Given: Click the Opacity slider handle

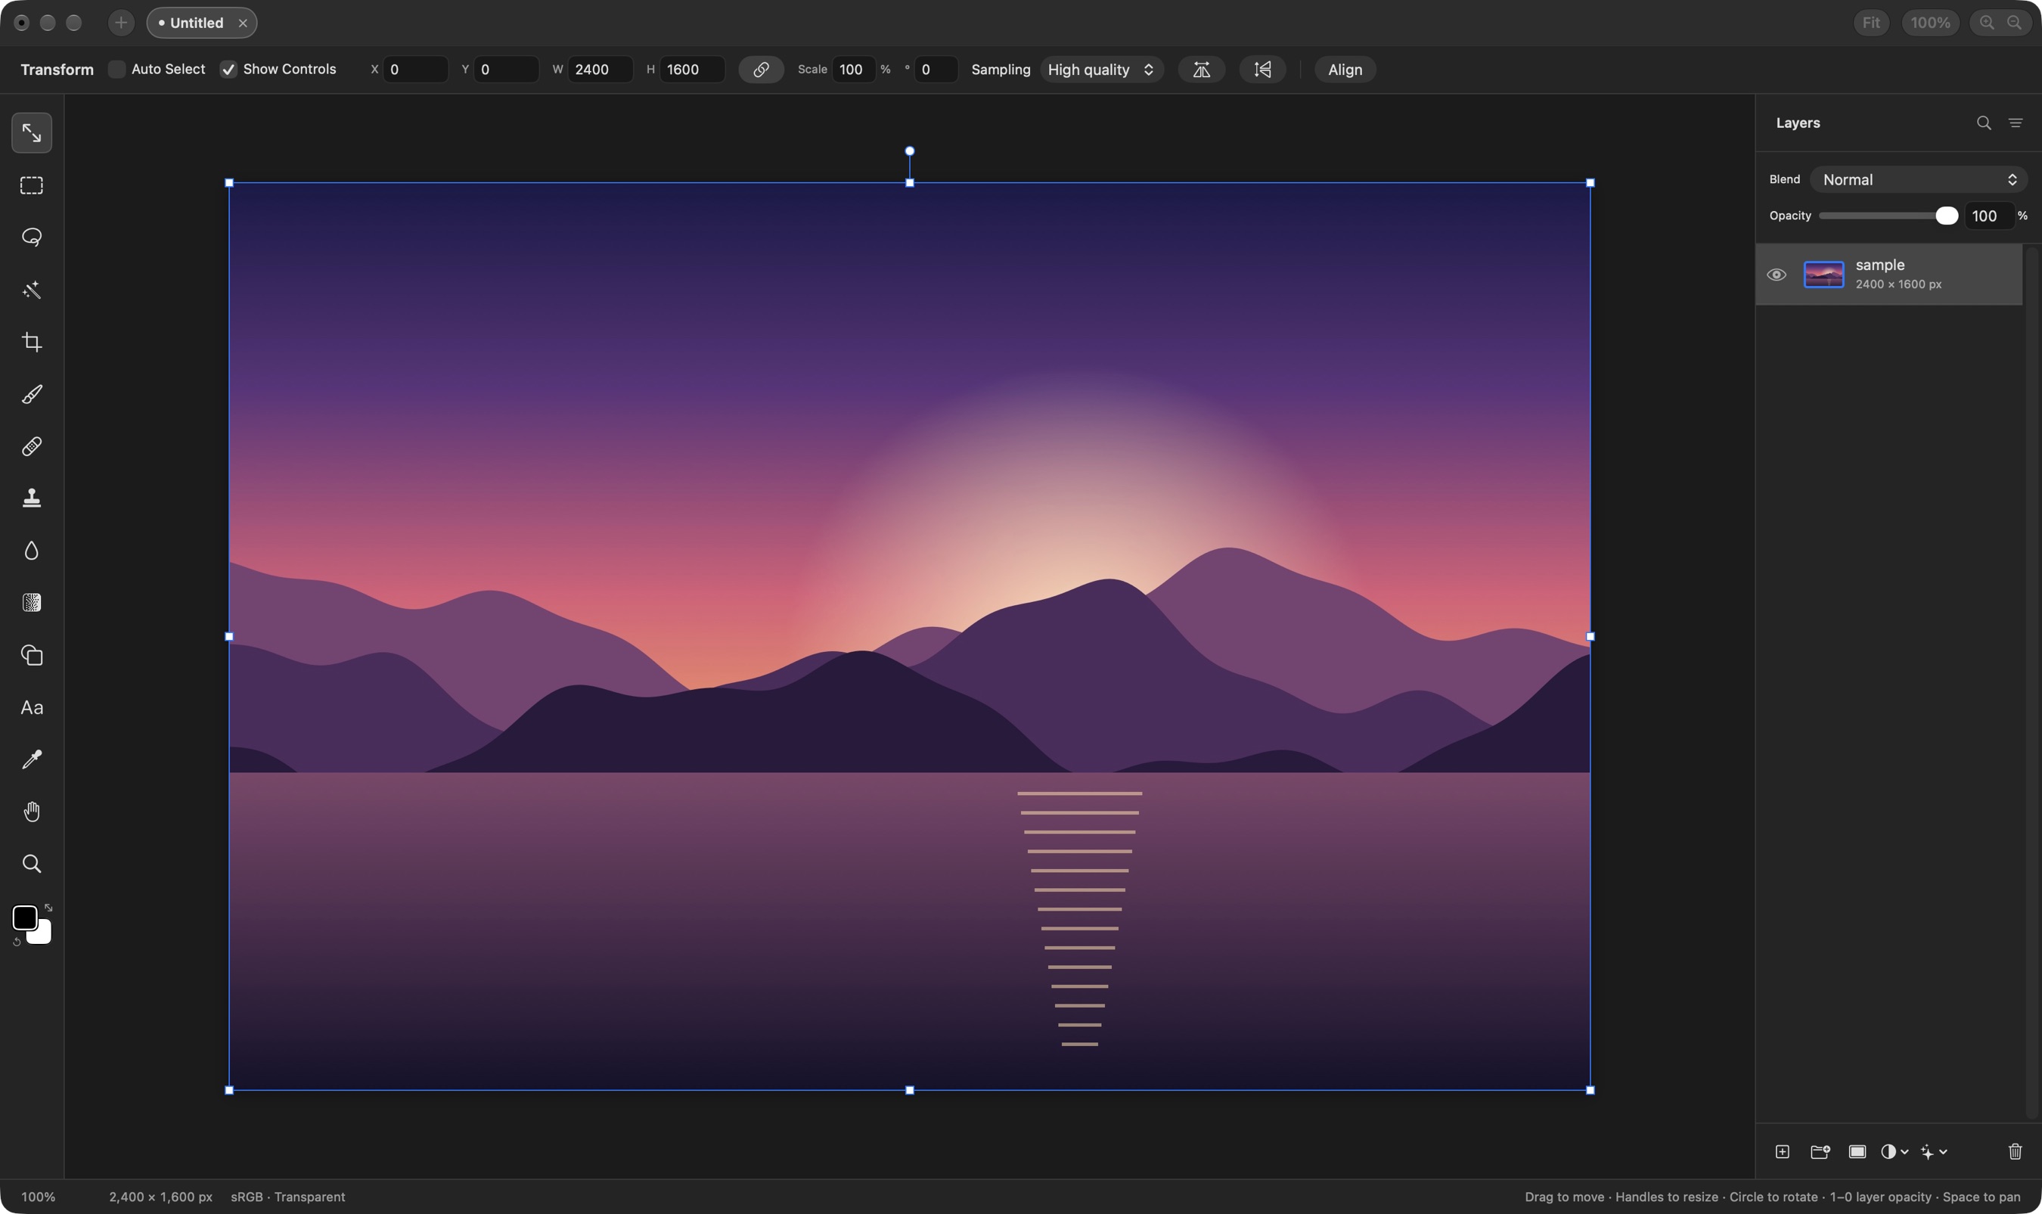Looking at the screenshot, I should coord(1946,216).
